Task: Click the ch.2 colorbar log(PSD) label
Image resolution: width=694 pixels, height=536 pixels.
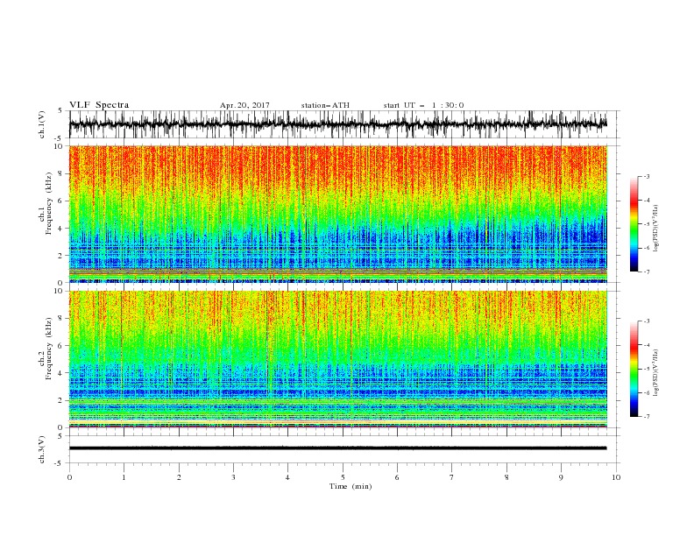Action: pos(655,373)
